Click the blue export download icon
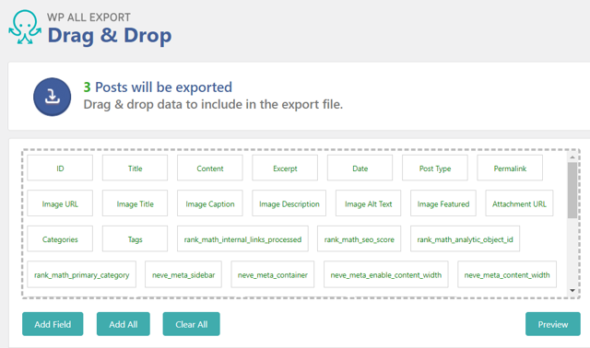Screen dimensions: 590x348 click(52, 97)
